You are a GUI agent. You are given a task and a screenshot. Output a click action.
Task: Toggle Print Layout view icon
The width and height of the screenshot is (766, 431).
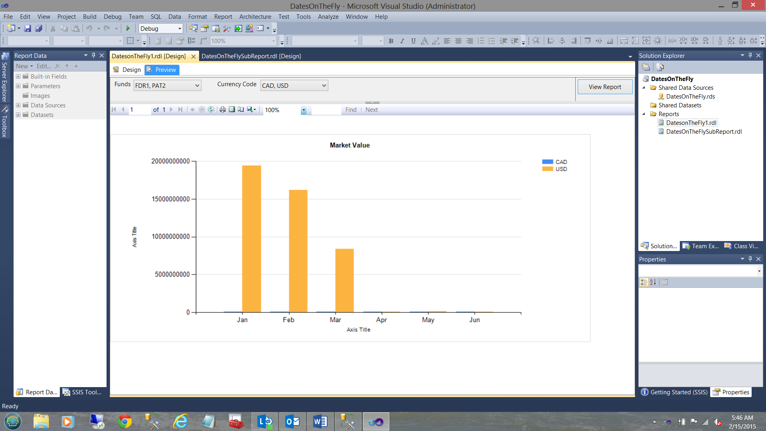[x=232, y=110]
